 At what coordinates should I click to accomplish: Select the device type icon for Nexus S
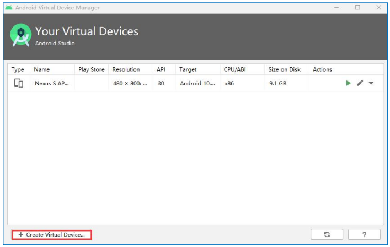click(x=18, y=83)
